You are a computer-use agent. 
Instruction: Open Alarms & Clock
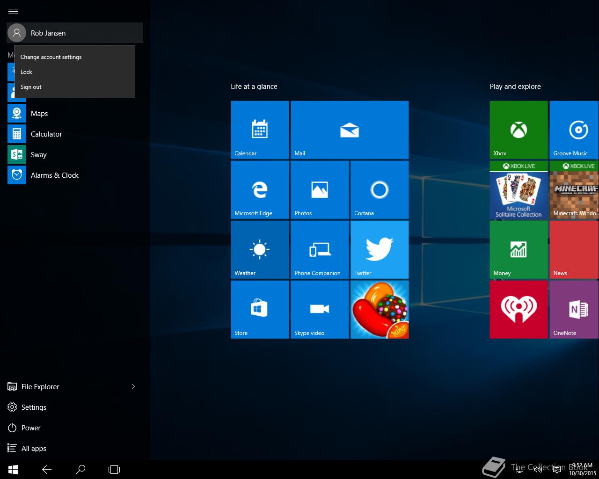[75, 175]
